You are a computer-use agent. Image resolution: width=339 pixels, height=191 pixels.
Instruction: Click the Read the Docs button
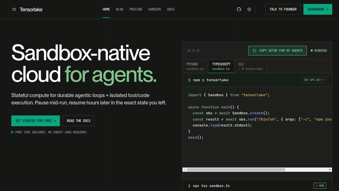79,121
